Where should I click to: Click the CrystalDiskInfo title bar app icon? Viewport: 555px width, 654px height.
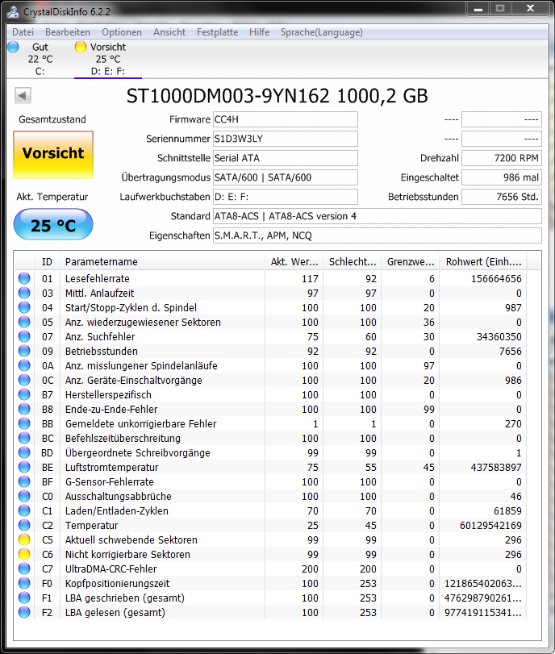14,11
